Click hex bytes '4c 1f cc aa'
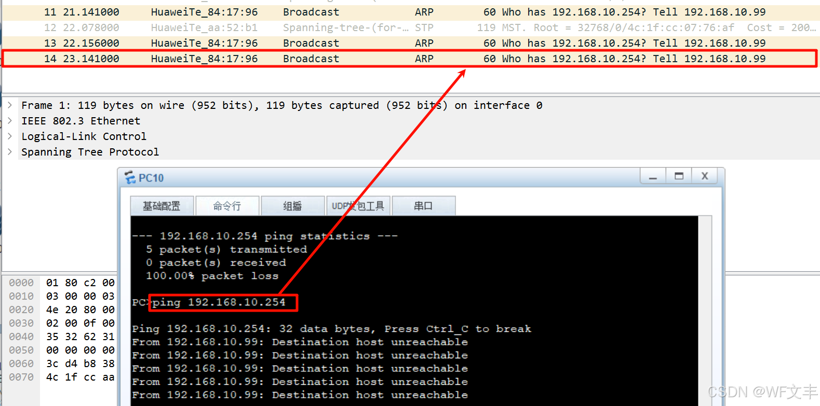The image size is (820, 406). (x=80, y=377)
